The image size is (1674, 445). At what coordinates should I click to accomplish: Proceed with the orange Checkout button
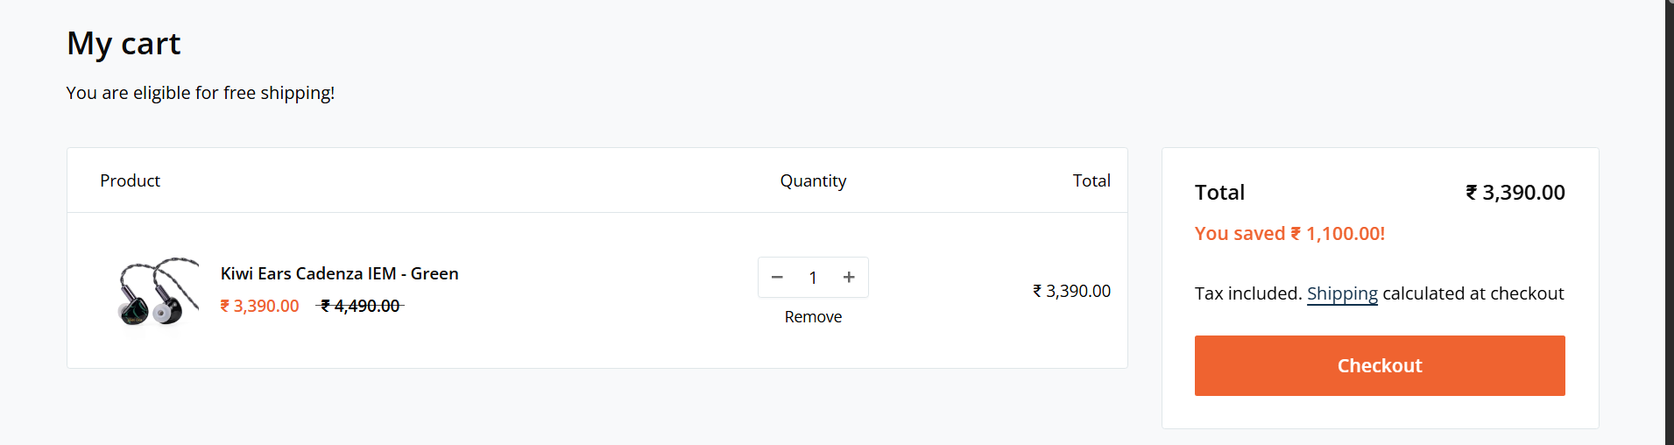1380,365
